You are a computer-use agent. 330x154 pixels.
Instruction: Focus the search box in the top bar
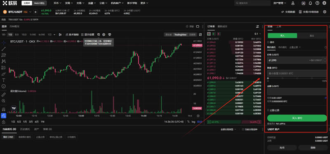pos(252,3)
